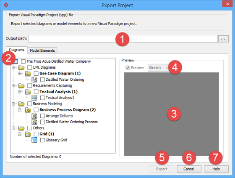The height and width of the screenshot is (178, 235).
Task: Check the Distilled Water Ordering Process checkbox
Action: 42,122
